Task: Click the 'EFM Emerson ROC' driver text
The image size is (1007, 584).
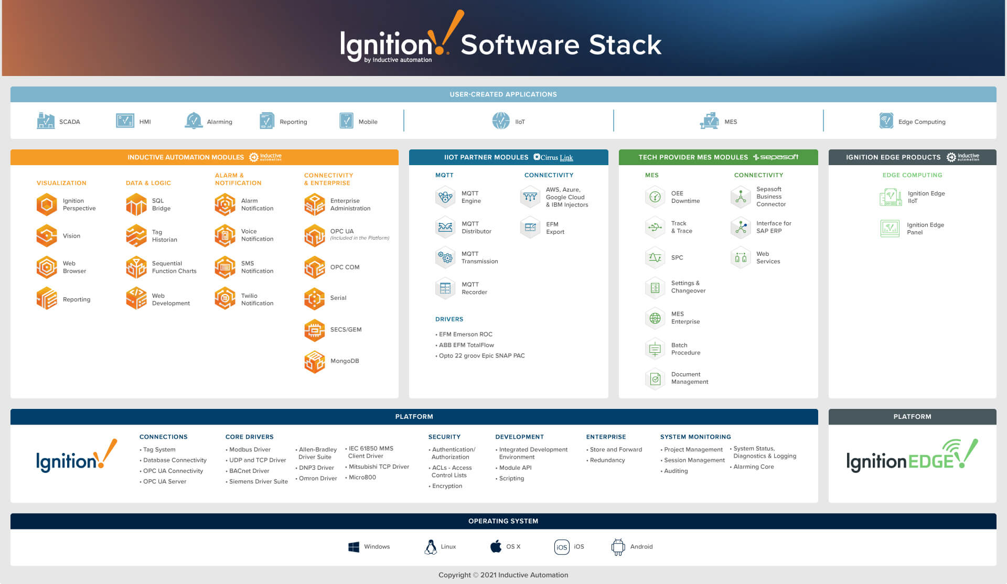Action: pos(466,334)
